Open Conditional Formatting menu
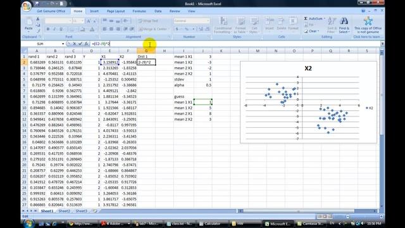The height and width of the screenshot is (228, 405). point(222,25)
